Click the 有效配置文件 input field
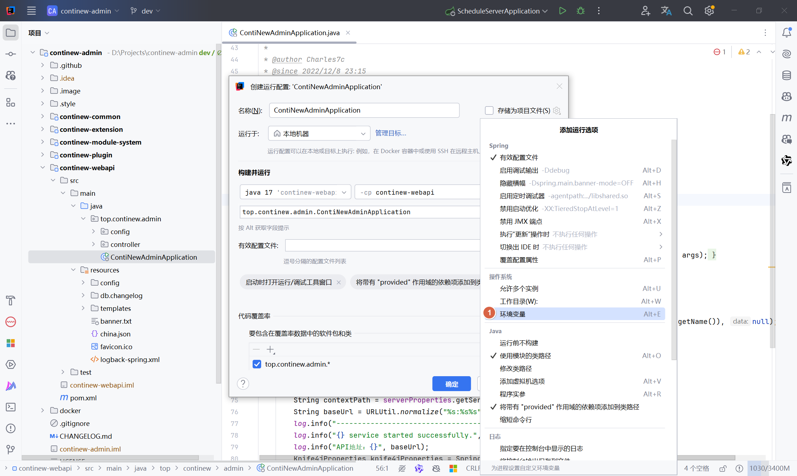 pos(382,245)
